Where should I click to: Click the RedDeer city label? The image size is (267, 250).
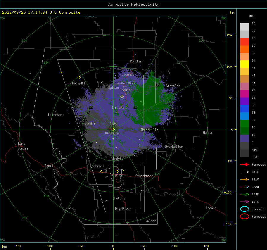point(126,90)
